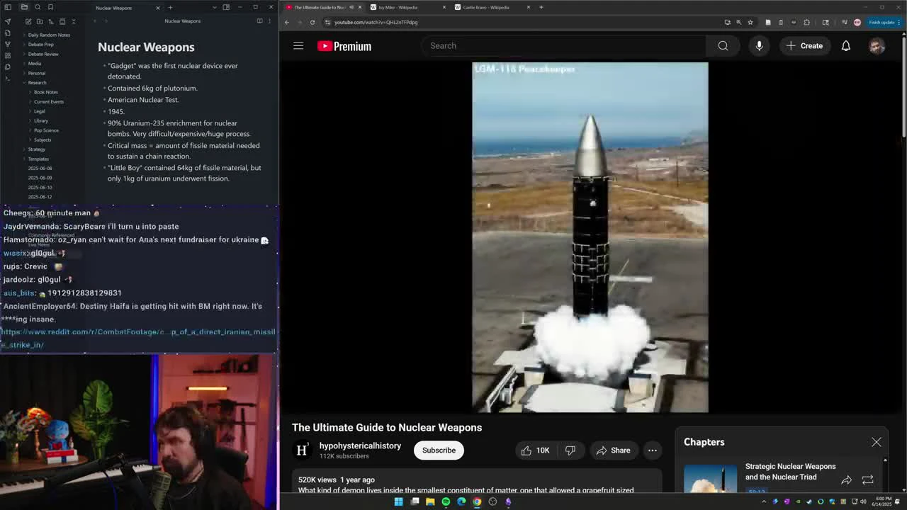The image size is (907, 510).
Task: Expand Current Events subfolder
Action: (49, 102)
